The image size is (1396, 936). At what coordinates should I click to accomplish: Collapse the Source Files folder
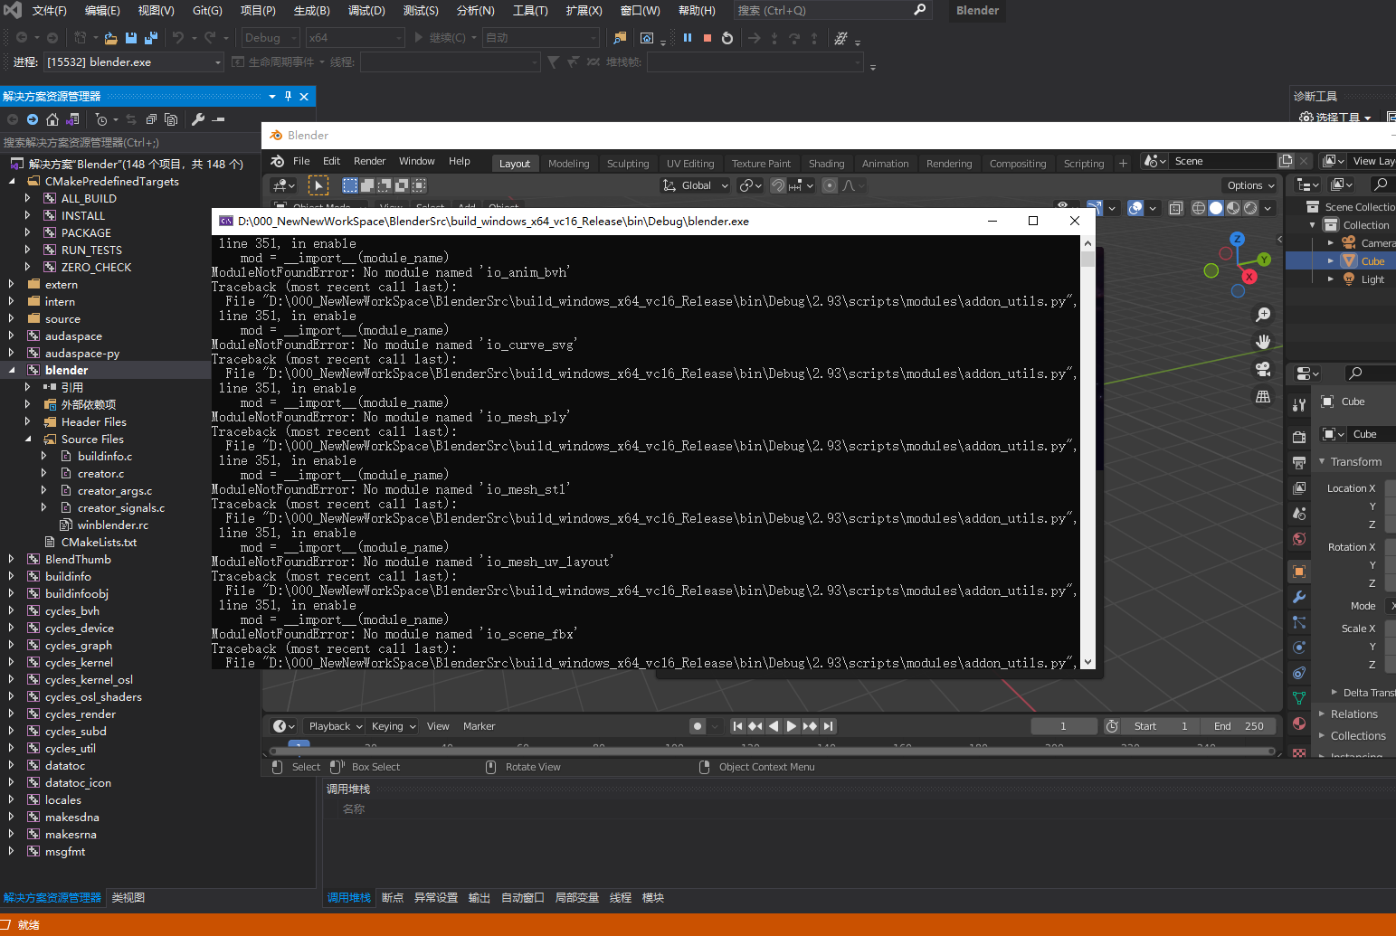[x=27, y=440]
